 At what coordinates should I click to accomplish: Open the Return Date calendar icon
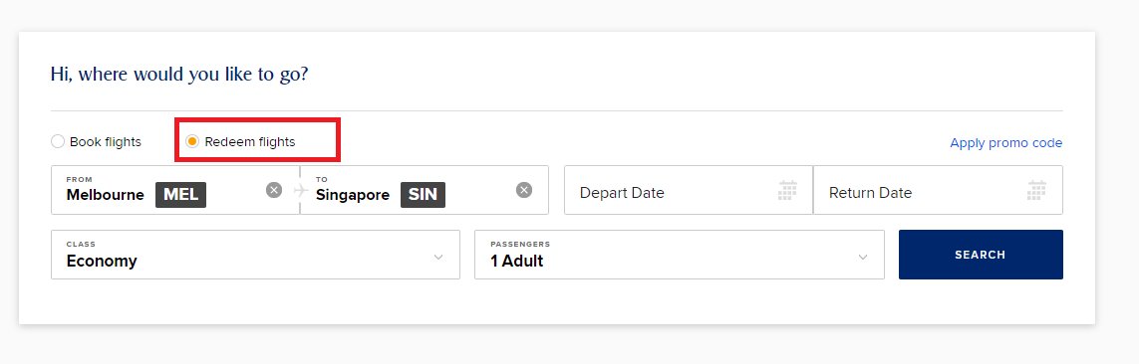pyautogui.click(x=1036, y=191)
